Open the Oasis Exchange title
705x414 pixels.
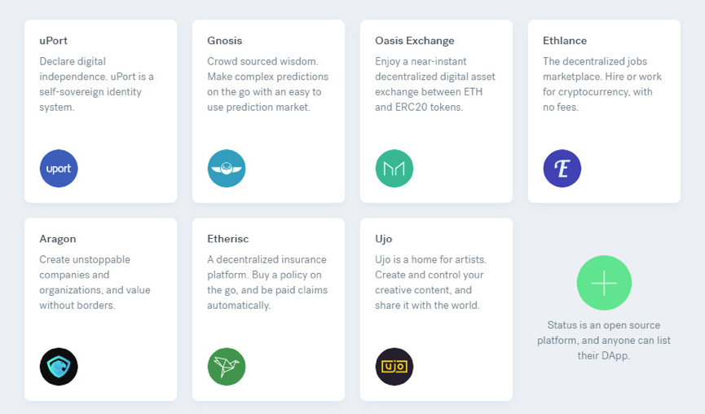[415, 41]
